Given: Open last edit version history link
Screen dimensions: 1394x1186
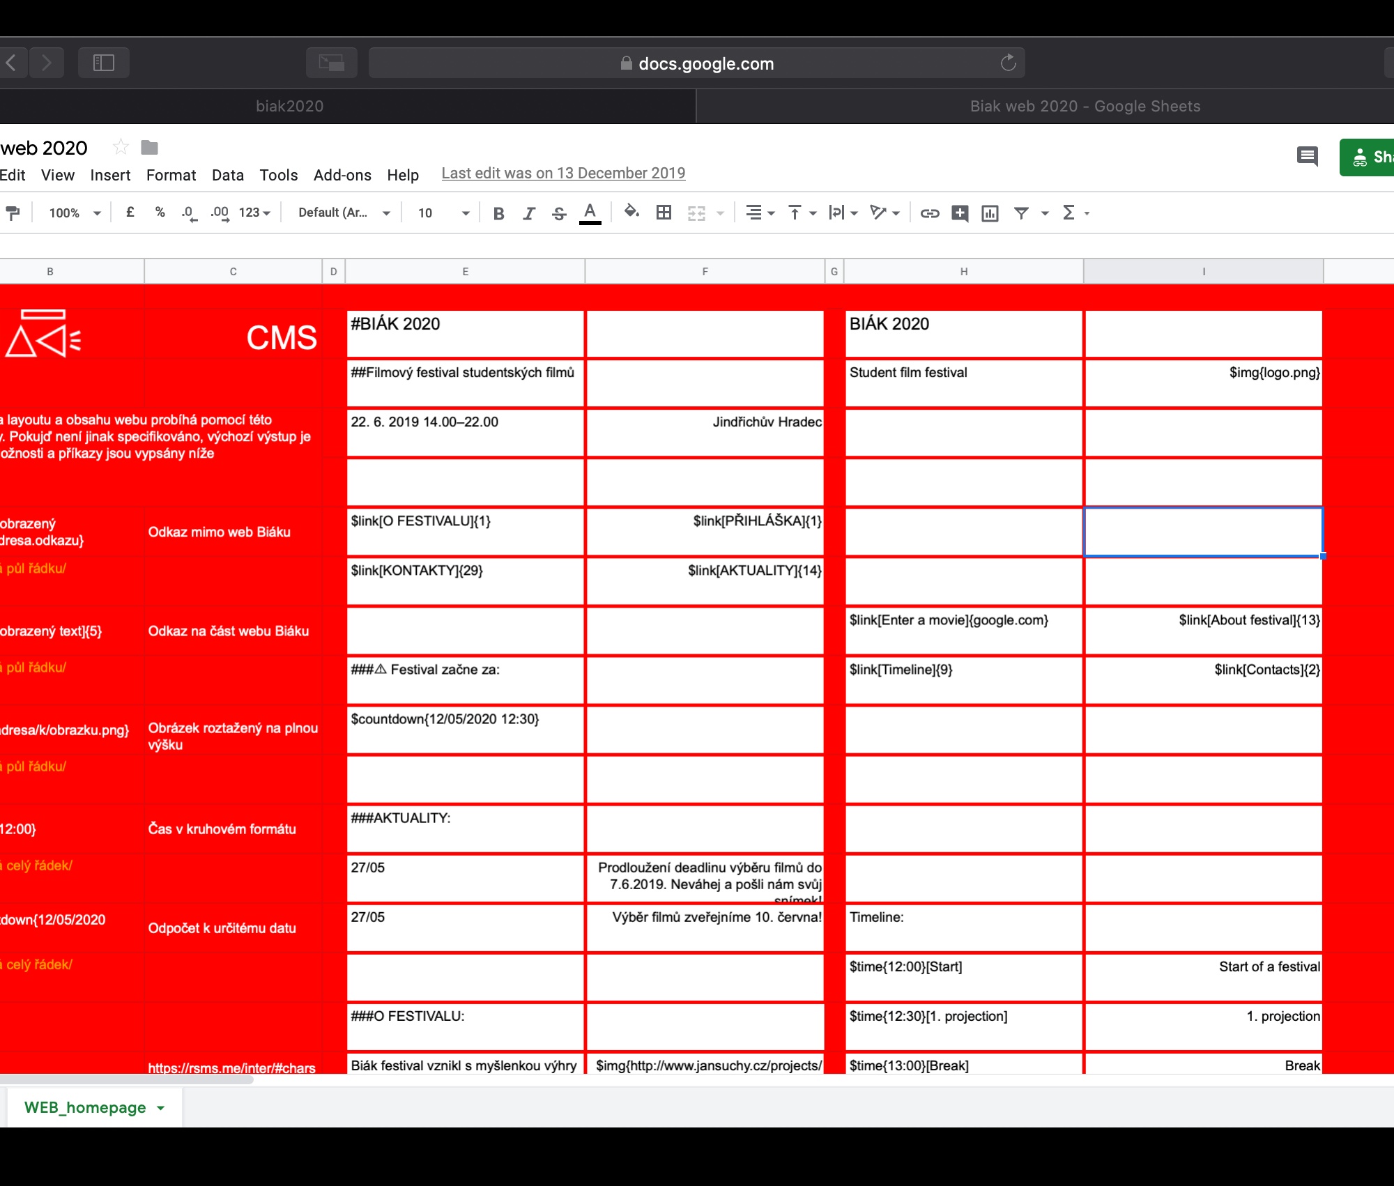Looking at the screenshot, I should click(x=563, y=174).
